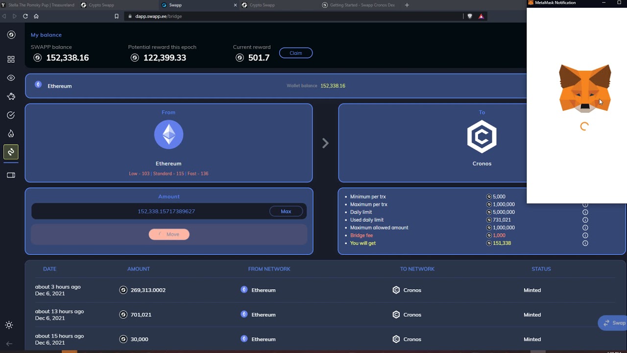Click the MetaMask fox logo in notification window

pos(585,88)
